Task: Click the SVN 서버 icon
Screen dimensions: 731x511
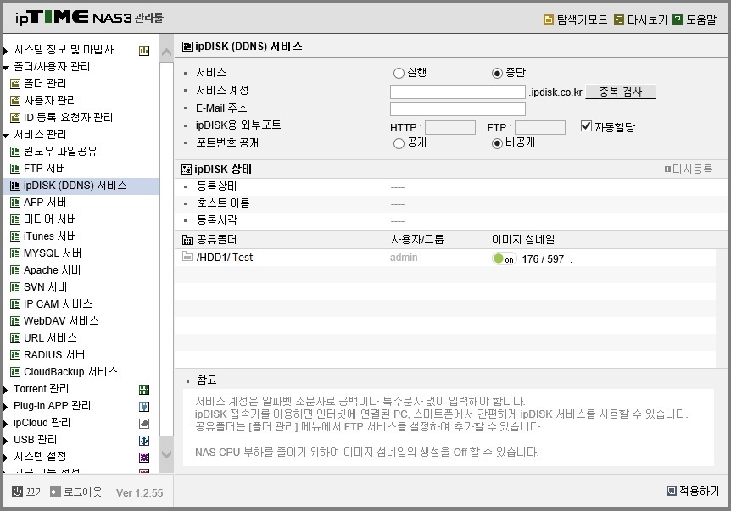Action: [x=15, y=287]
